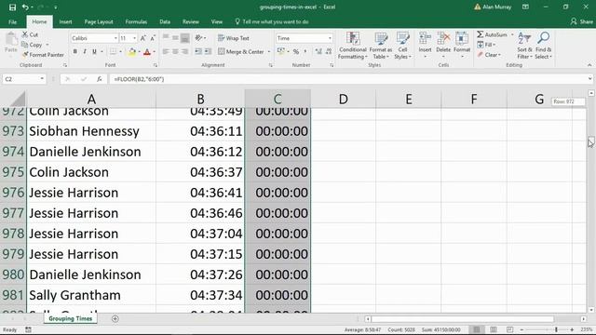
Task: Undo the last action
Action: click(x=25, y=7)
